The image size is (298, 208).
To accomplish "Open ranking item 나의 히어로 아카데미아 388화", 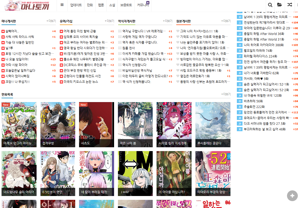I will click(x=264, y=45).
